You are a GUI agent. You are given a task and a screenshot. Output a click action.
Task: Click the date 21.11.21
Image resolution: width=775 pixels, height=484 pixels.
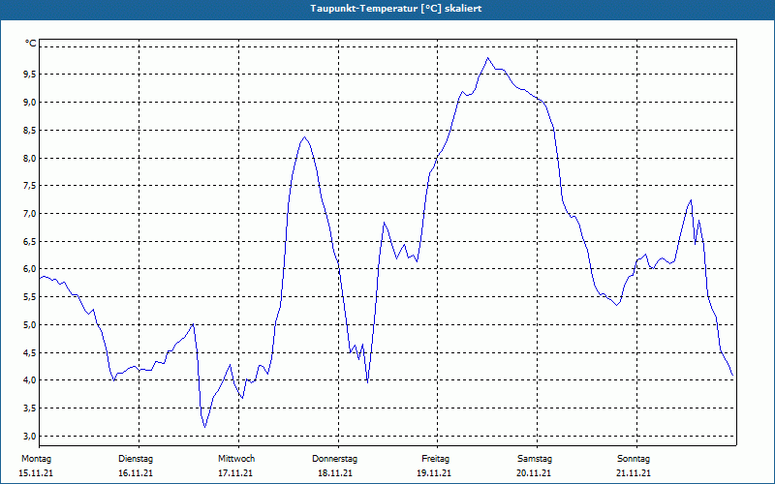click(x=634, y=473)
